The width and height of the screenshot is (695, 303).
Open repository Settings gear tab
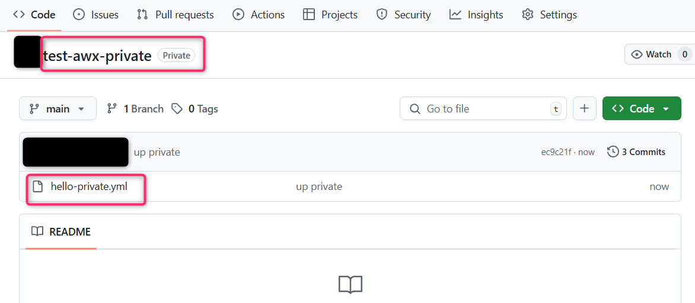[x=550, y=15]
